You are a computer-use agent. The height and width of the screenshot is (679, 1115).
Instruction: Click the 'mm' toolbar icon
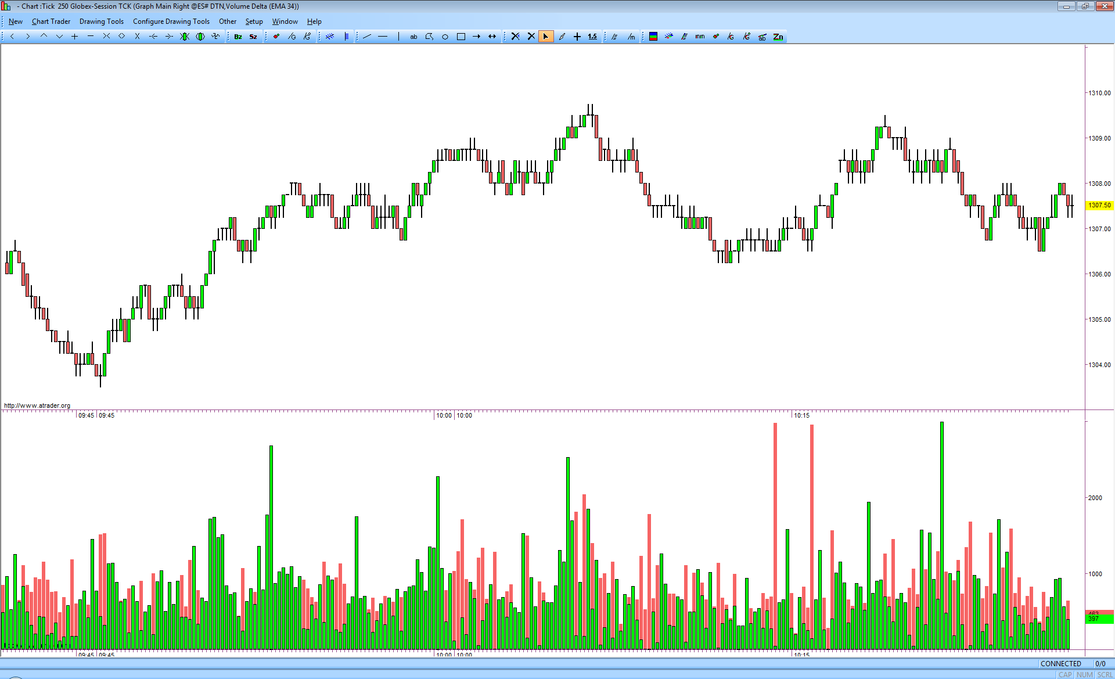coord(700,37)
